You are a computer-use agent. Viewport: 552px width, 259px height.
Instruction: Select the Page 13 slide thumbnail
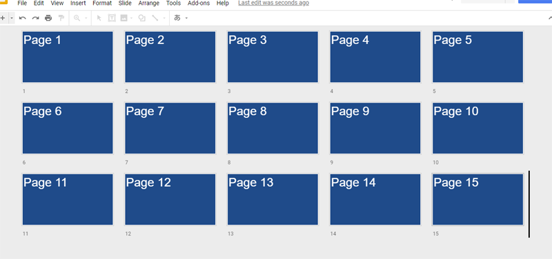click(x=273, y=199)
